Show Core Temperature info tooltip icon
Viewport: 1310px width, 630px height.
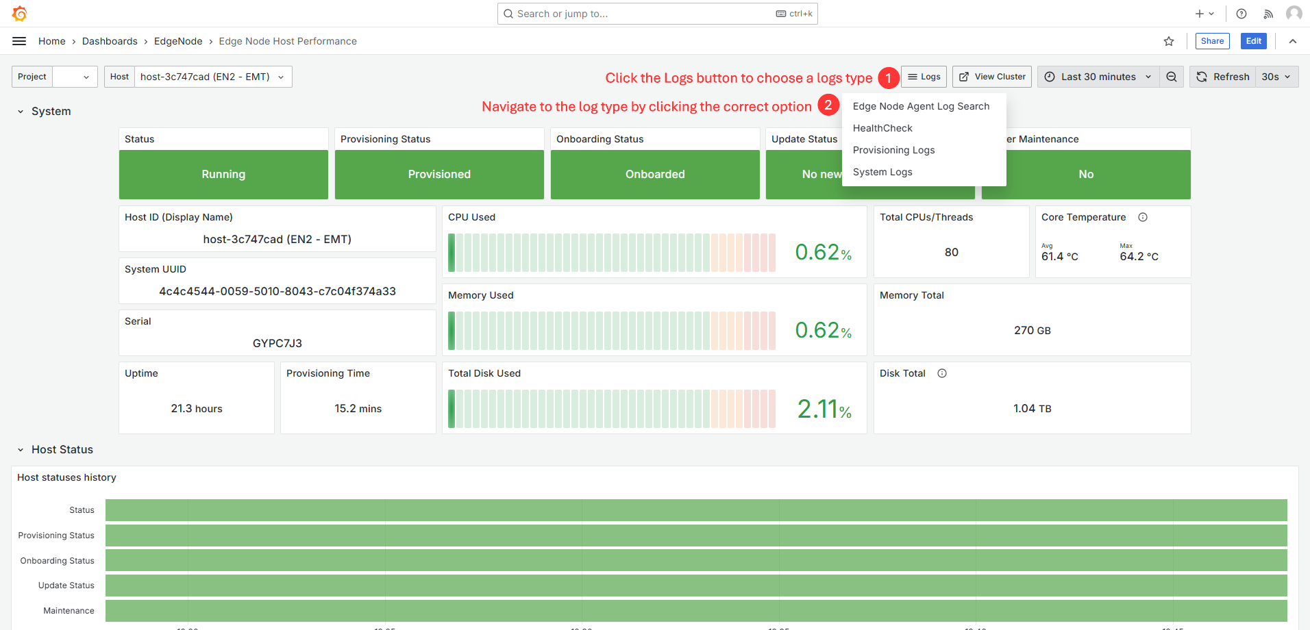coord(1143,217)
